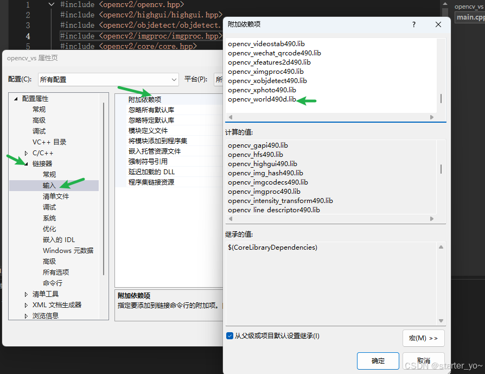Click the down arrow of the 继承的值 scrollbar
The height and width of the screenshot is (374, 485).
pyautogui.click(x=441, y=321)
